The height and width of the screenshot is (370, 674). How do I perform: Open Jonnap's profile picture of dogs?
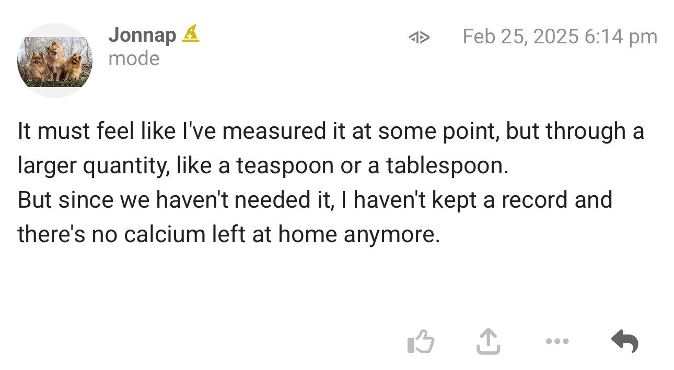click(x=55, y=61)
